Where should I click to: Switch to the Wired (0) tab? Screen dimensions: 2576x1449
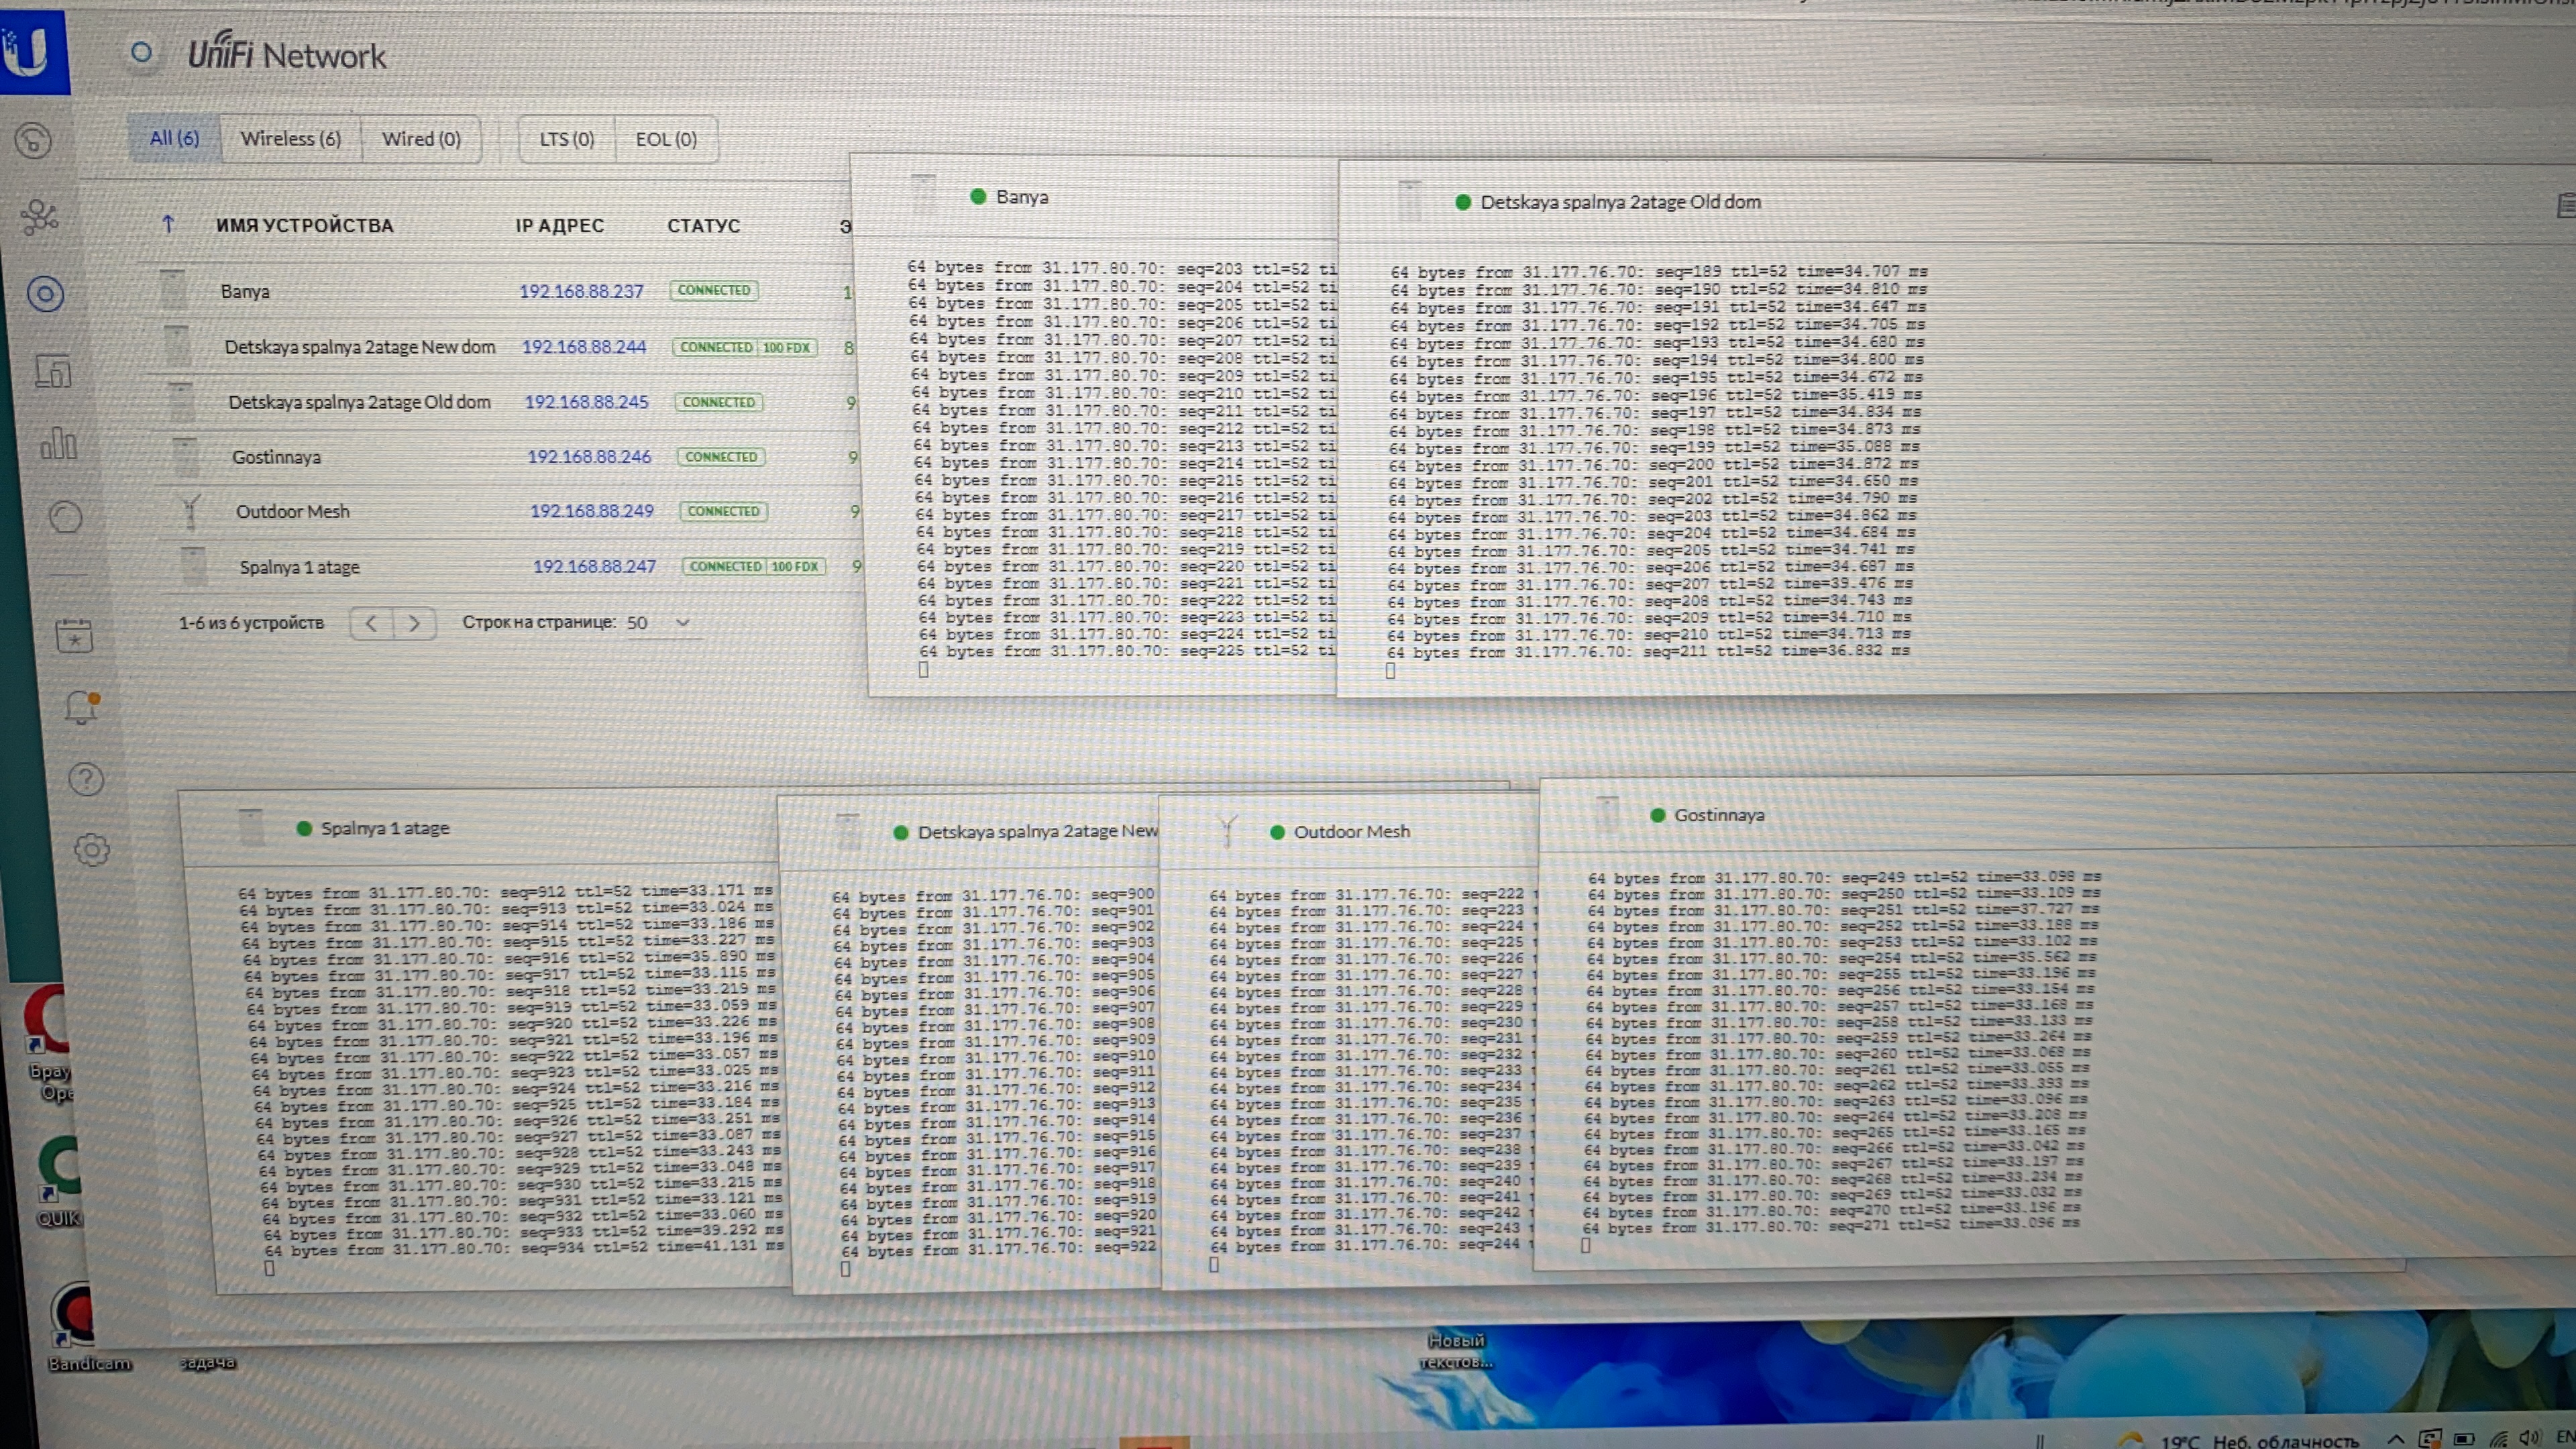click(x=421, y=139)
